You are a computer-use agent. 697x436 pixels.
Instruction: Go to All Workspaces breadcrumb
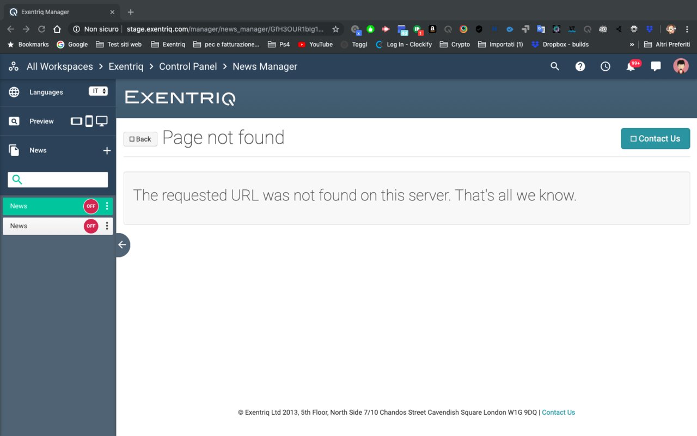point(59,66)
